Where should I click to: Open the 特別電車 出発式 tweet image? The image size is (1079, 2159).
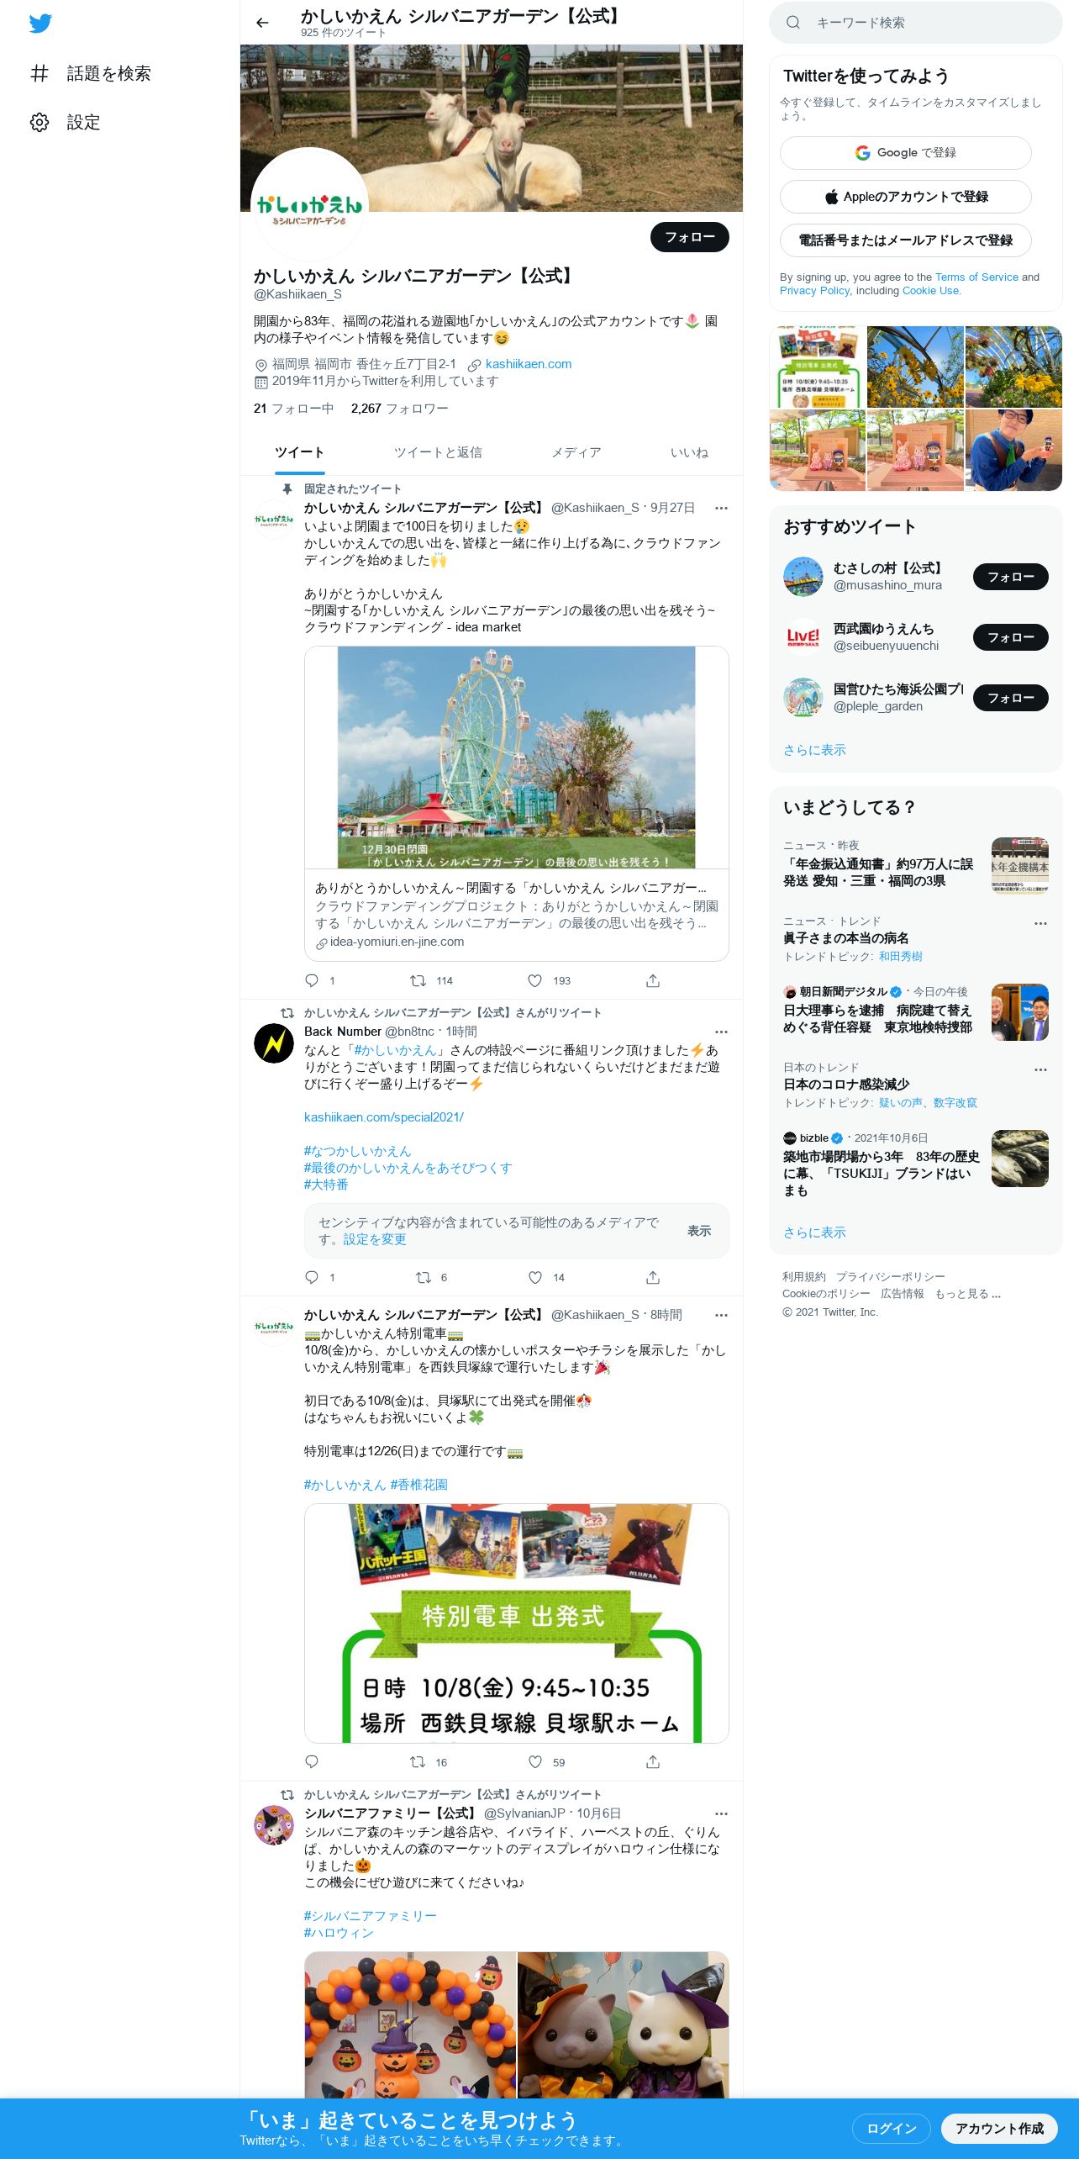tap(517, 1623)
